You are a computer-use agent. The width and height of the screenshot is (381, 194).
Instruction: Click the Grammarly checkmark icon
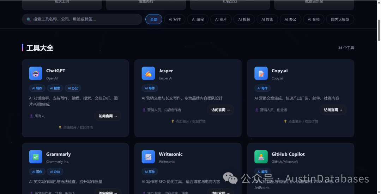point(36,157)
